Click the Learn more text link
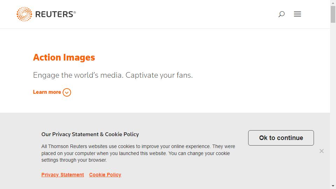This screenshot has width=336, height=189. (47, 92)
